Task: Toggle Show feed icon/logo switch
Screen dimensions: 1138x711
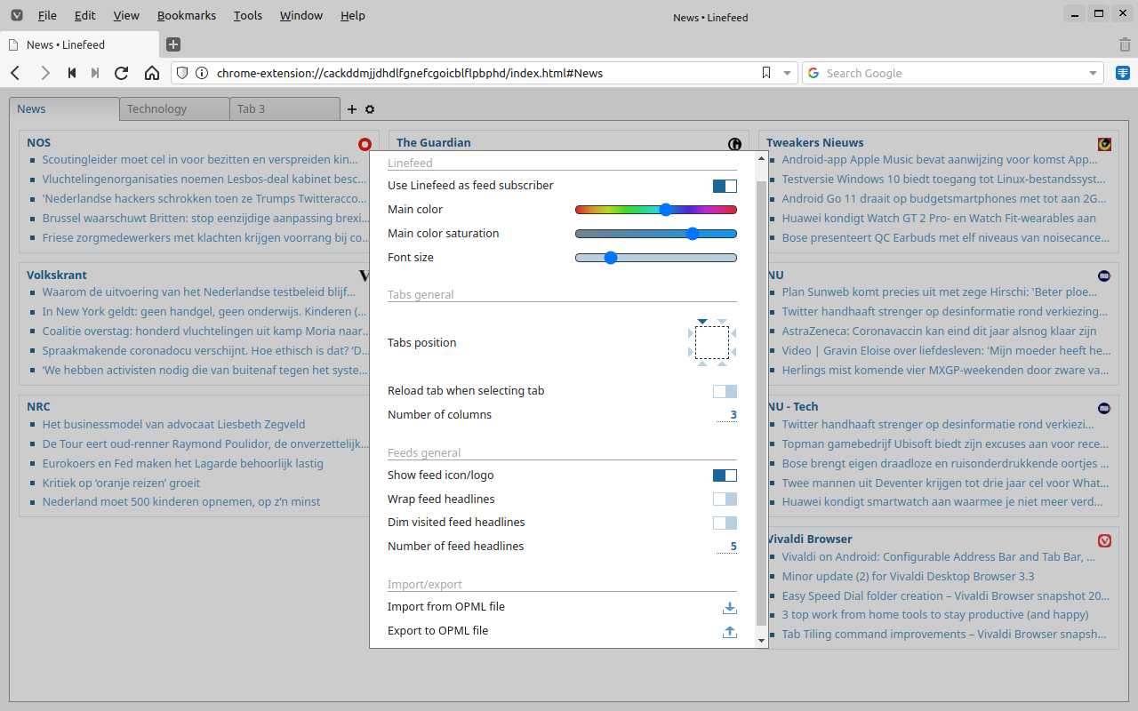Action: [725, 475]
